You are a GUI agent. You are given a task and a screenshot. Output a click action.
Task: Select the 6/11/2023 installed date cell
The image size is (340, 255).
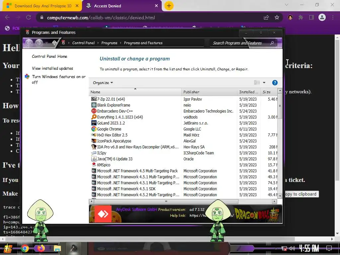[x=248, y=129]
